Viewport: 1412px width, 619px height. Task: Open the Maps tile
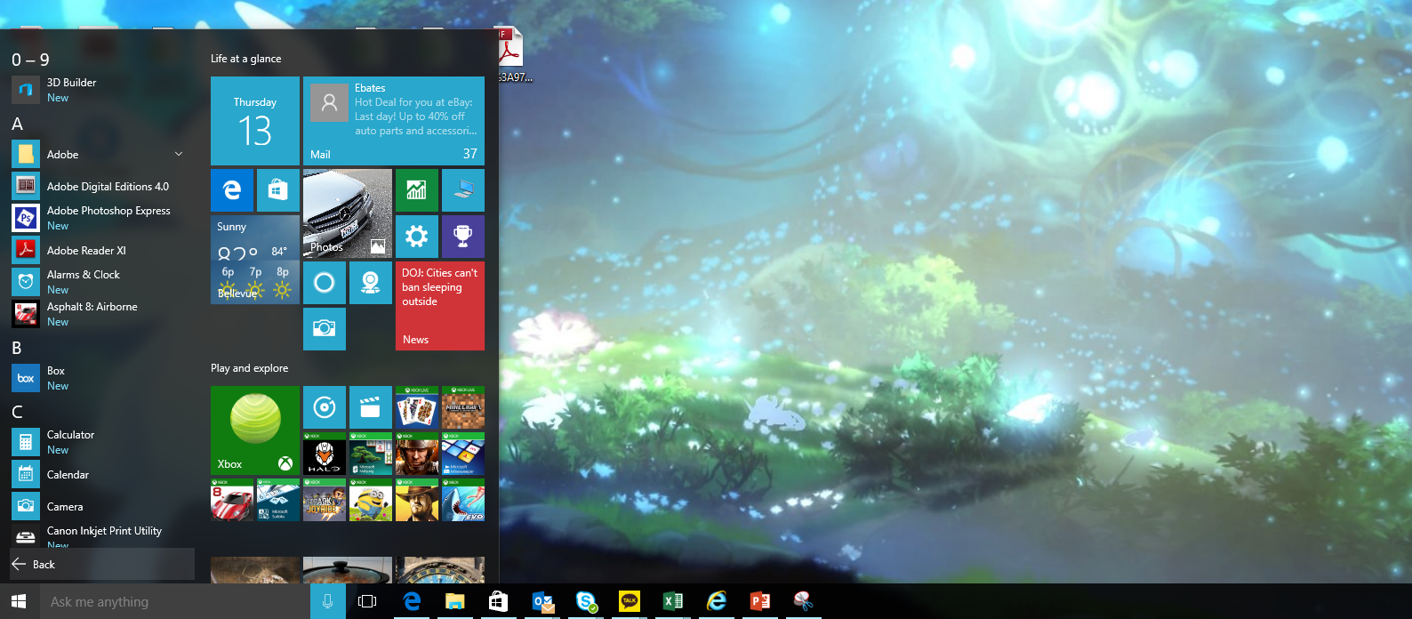coord(371,283)
